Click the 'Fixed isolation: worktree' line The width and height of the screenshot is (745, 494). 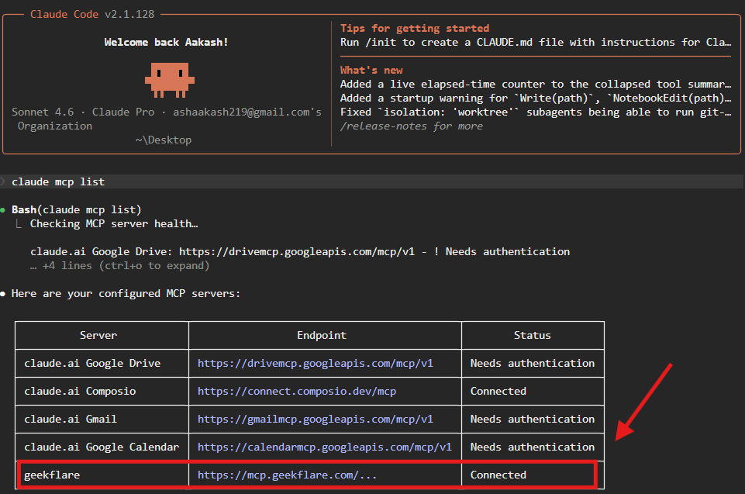click(536, 112)
